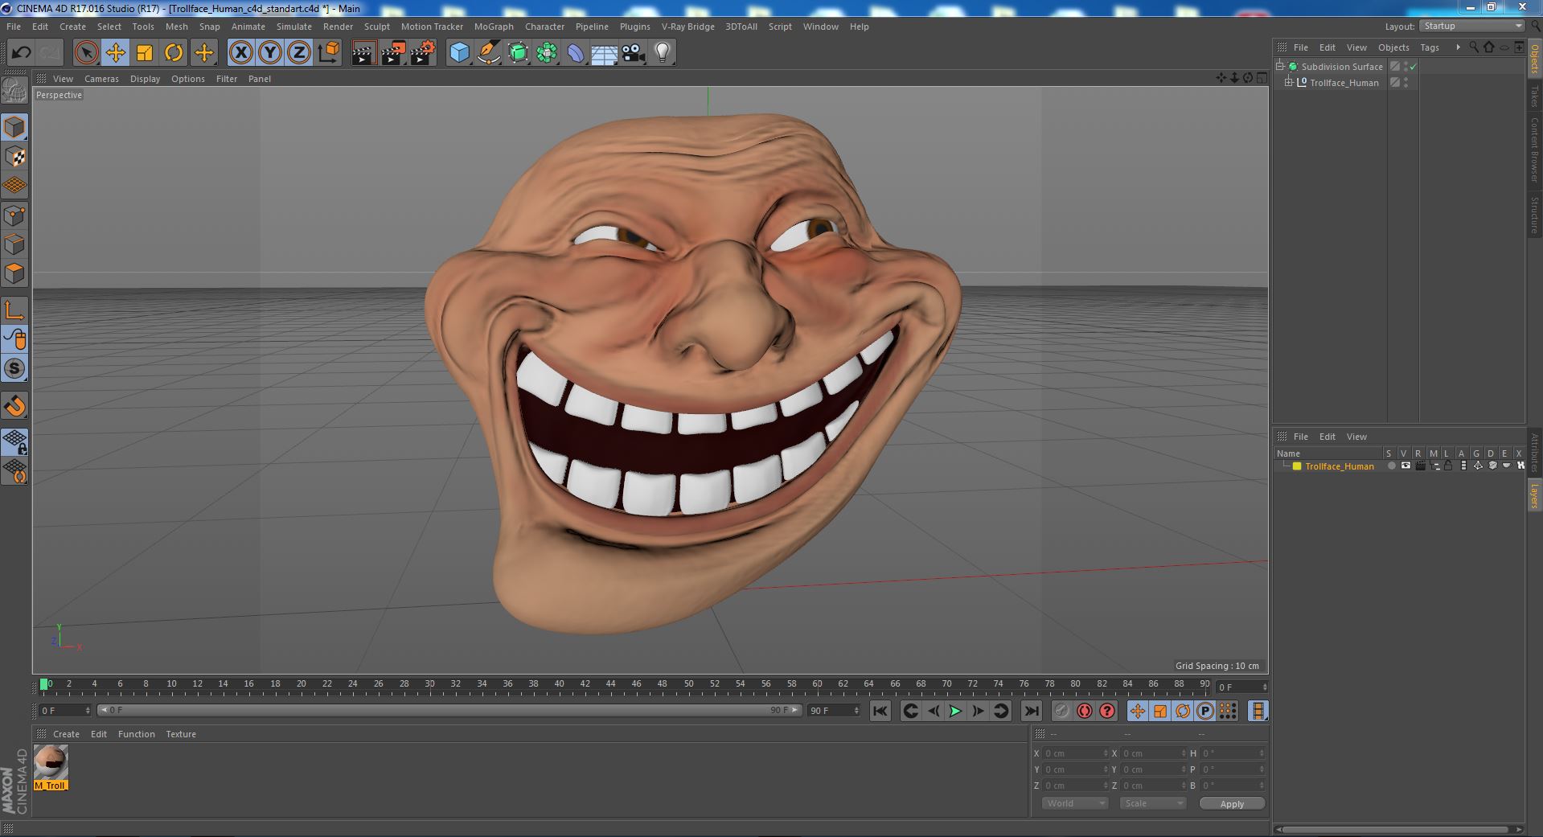Click the Undo arrow icon

(x=21, y=53)
